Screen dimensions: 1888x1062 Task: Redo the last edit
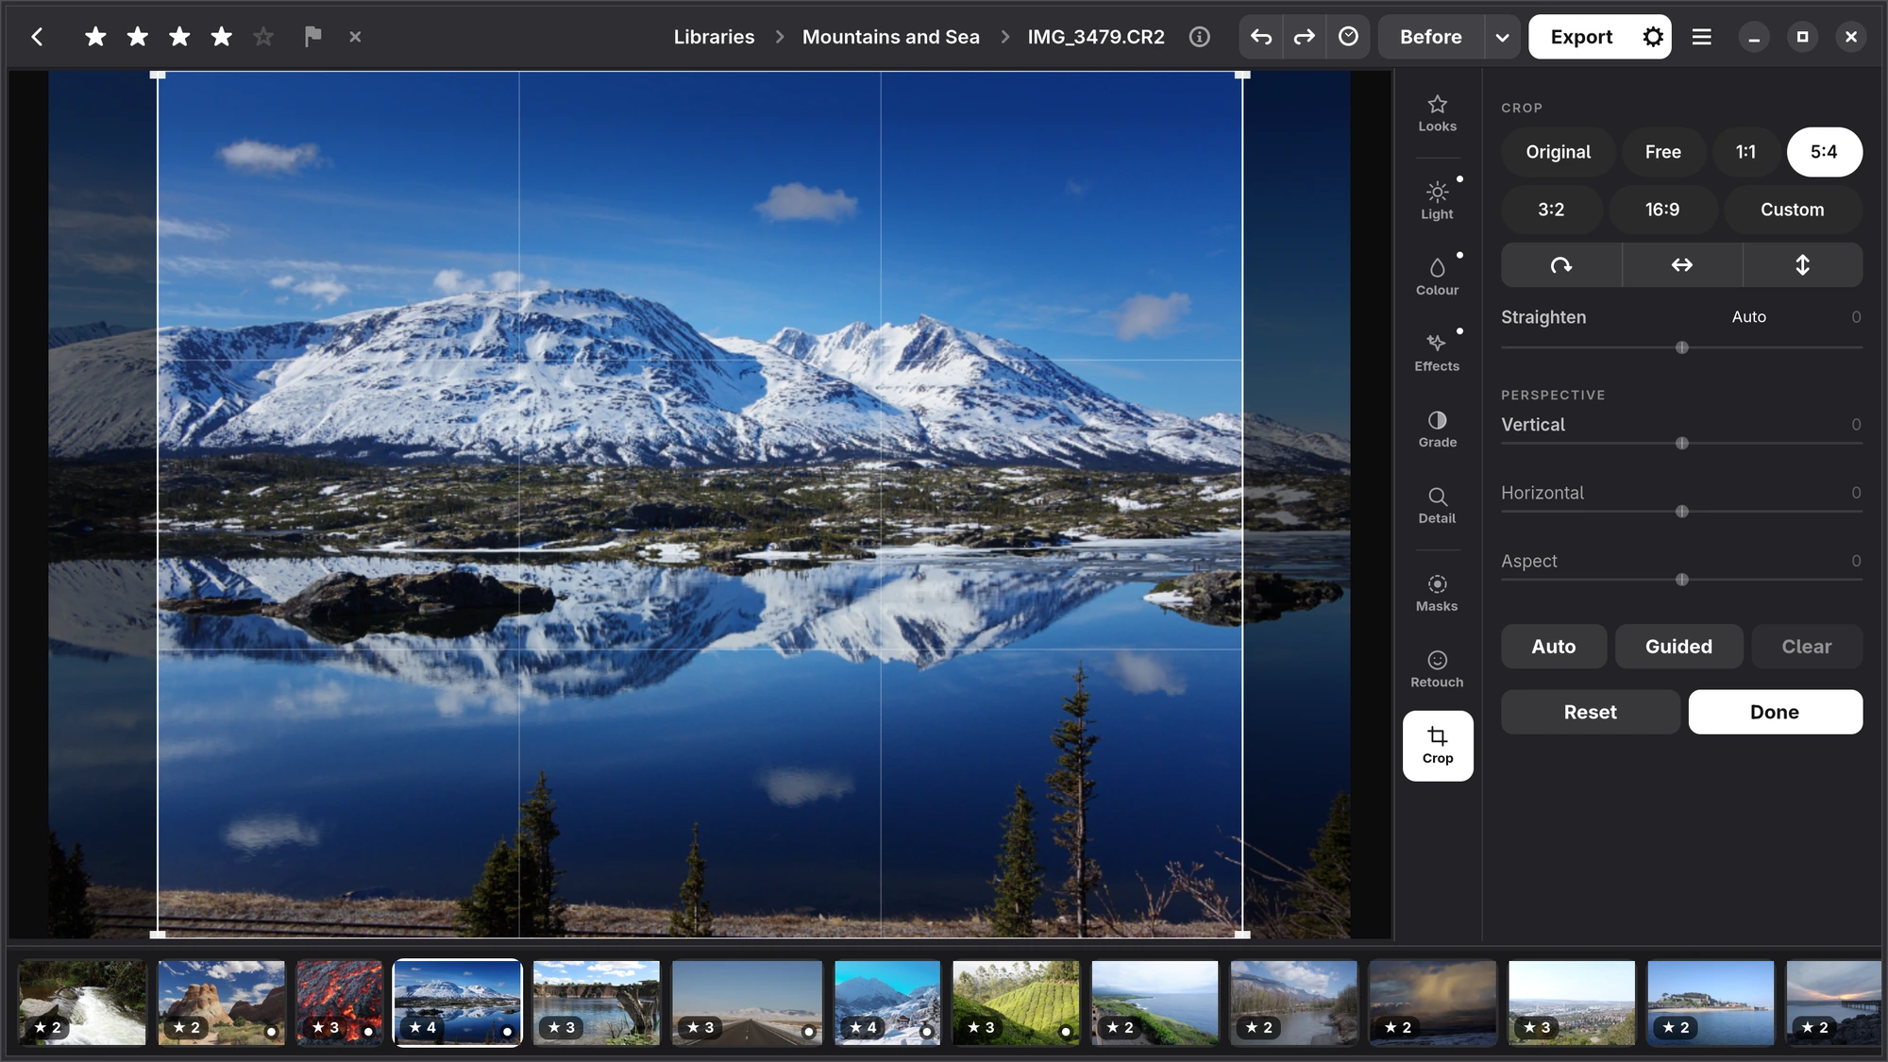point(1304,37)
